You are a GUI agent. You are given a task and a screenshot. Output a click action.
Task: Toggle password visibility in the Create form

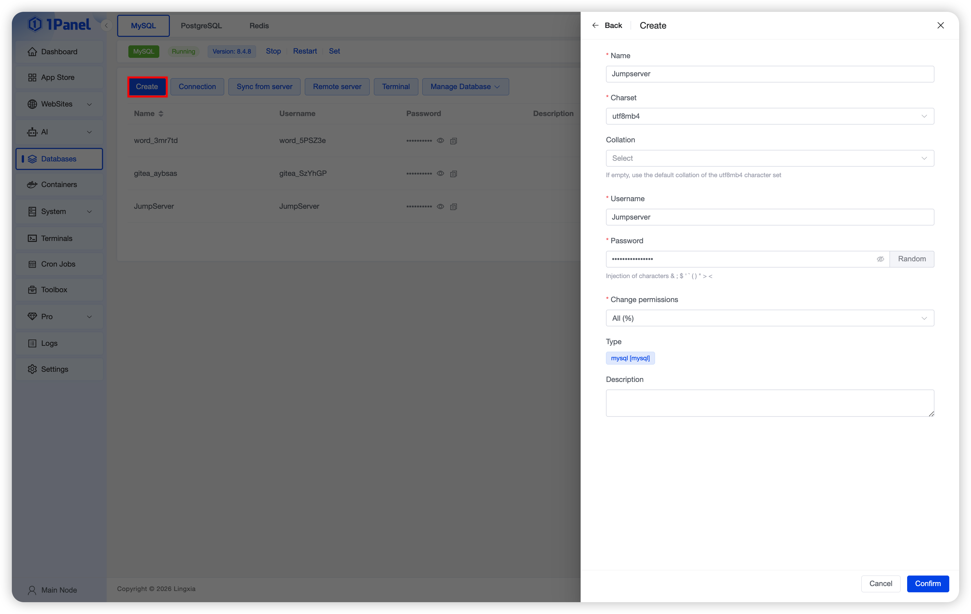click(880, 259)
